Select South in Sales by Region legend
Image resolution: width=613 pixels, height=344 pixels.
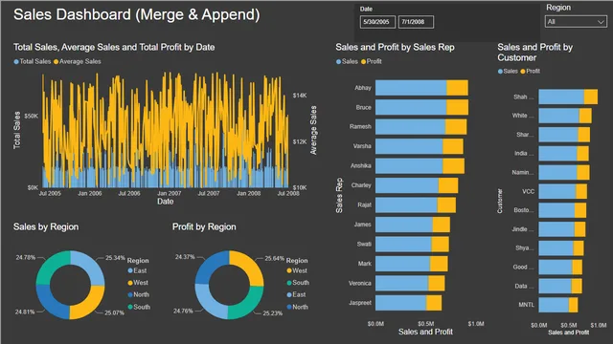click(x=139, y=307)
